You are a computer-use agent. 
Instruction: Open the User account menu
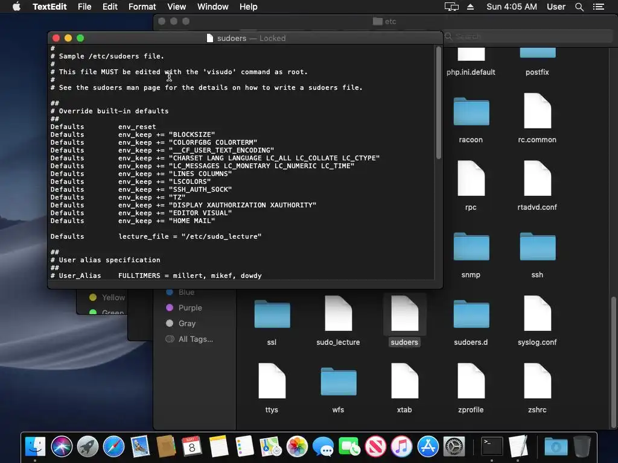(556, 7)
